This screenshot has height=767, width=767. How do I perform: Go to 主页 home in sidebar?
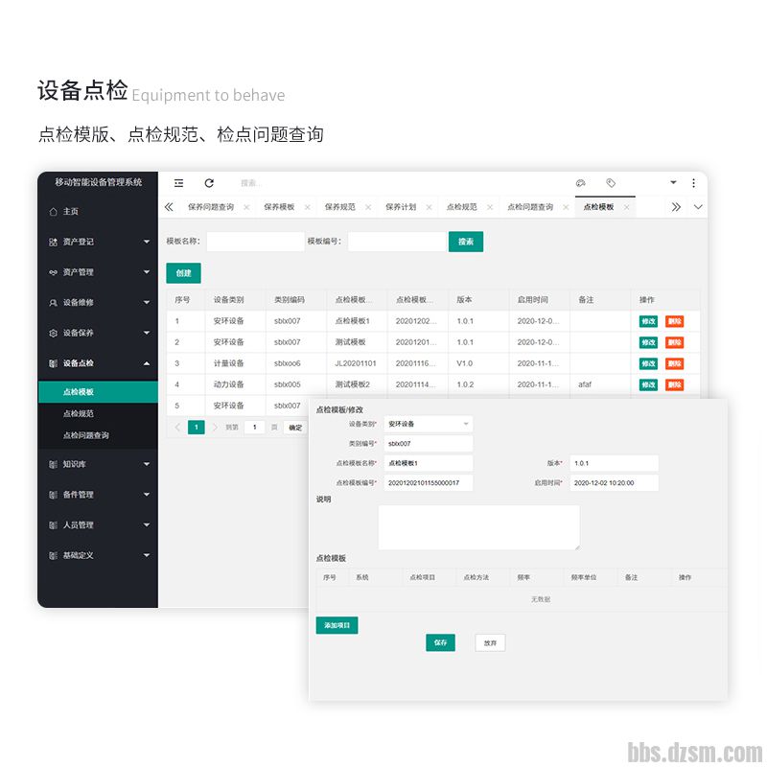[71, 211]
